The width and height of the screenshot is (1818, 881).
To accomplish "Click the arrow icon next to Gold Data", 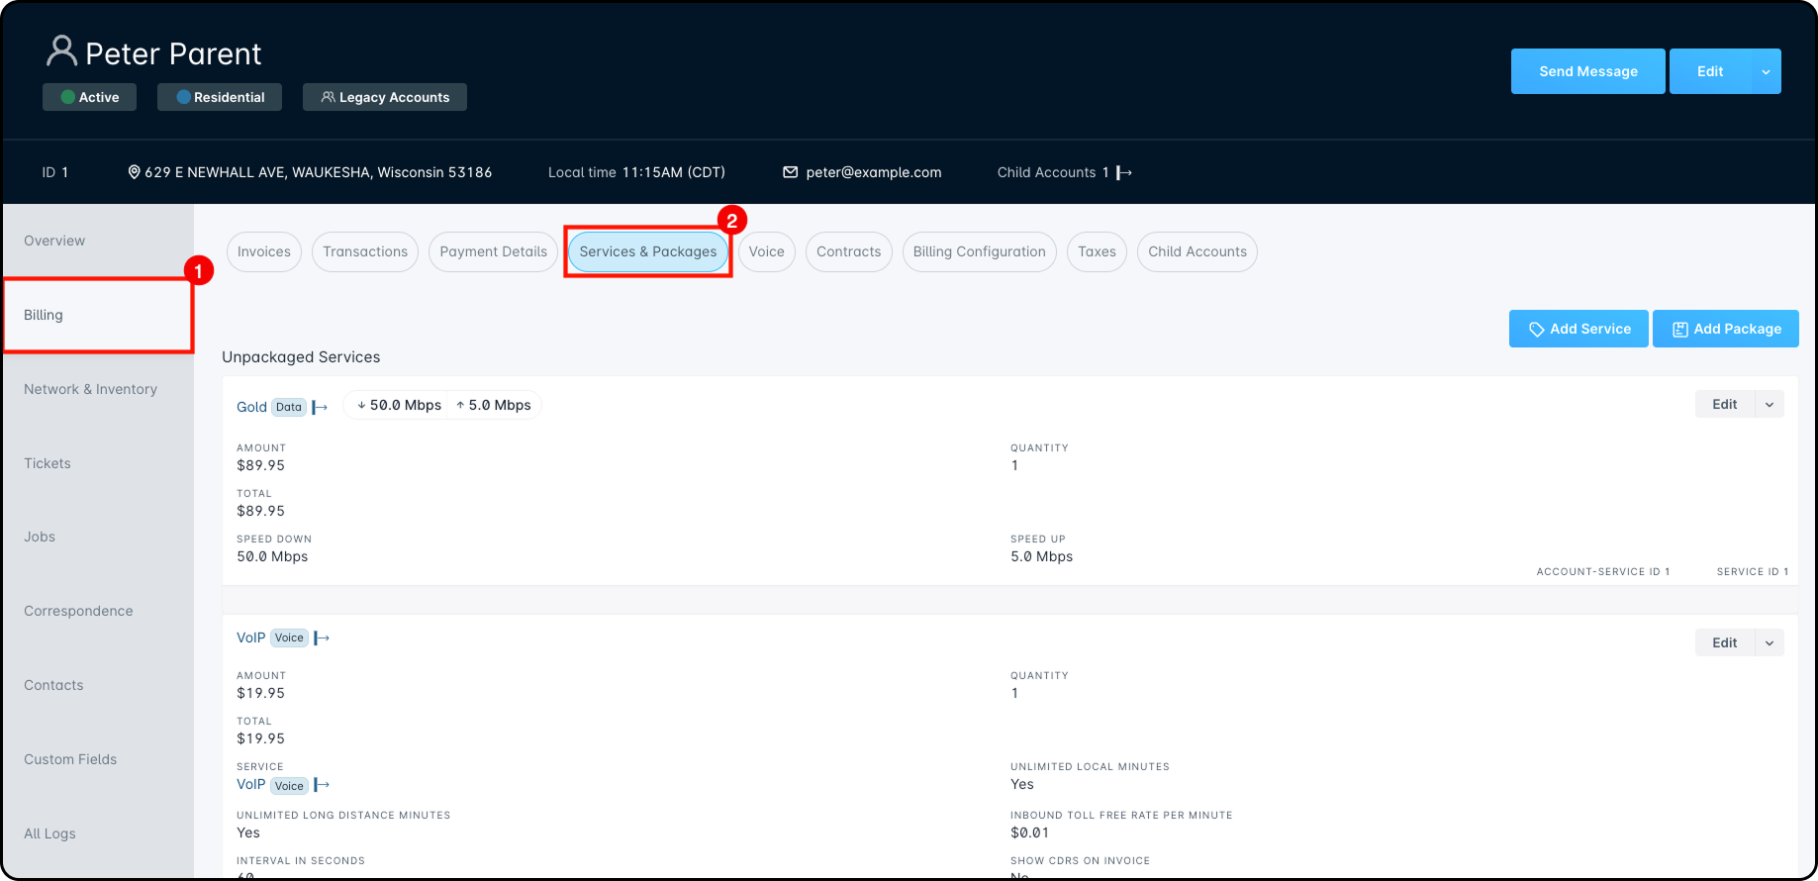I will [320, 407].
